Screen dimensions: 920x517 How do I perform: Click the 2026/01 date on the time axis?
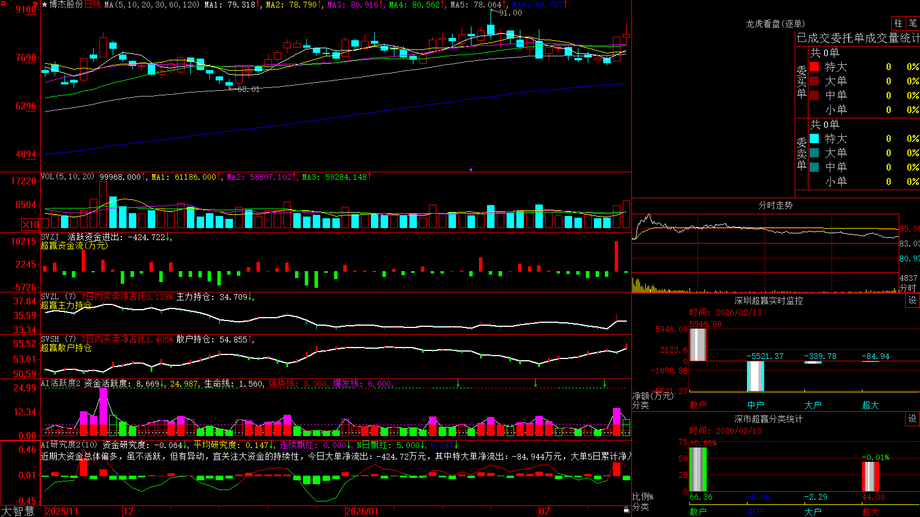click(x=362, y=511)
